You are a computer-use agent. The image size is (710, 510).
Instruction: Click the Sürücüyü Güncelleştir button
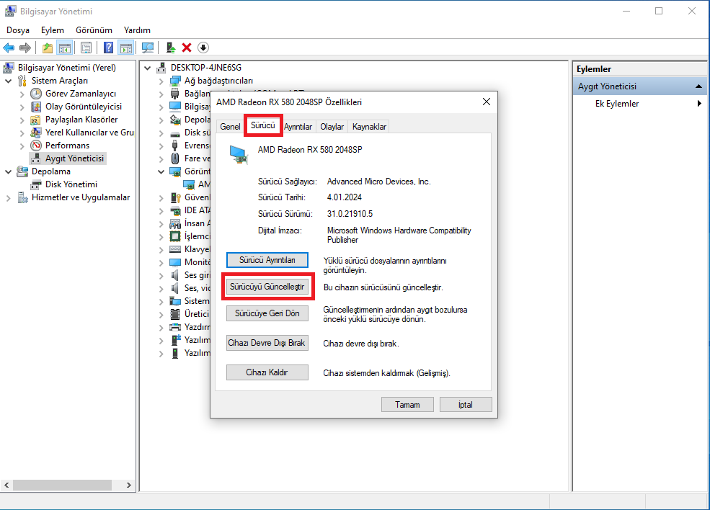tap(267, 287)
